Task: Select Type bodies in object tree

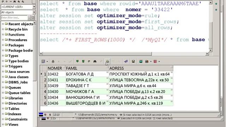Action: point(18,61)
